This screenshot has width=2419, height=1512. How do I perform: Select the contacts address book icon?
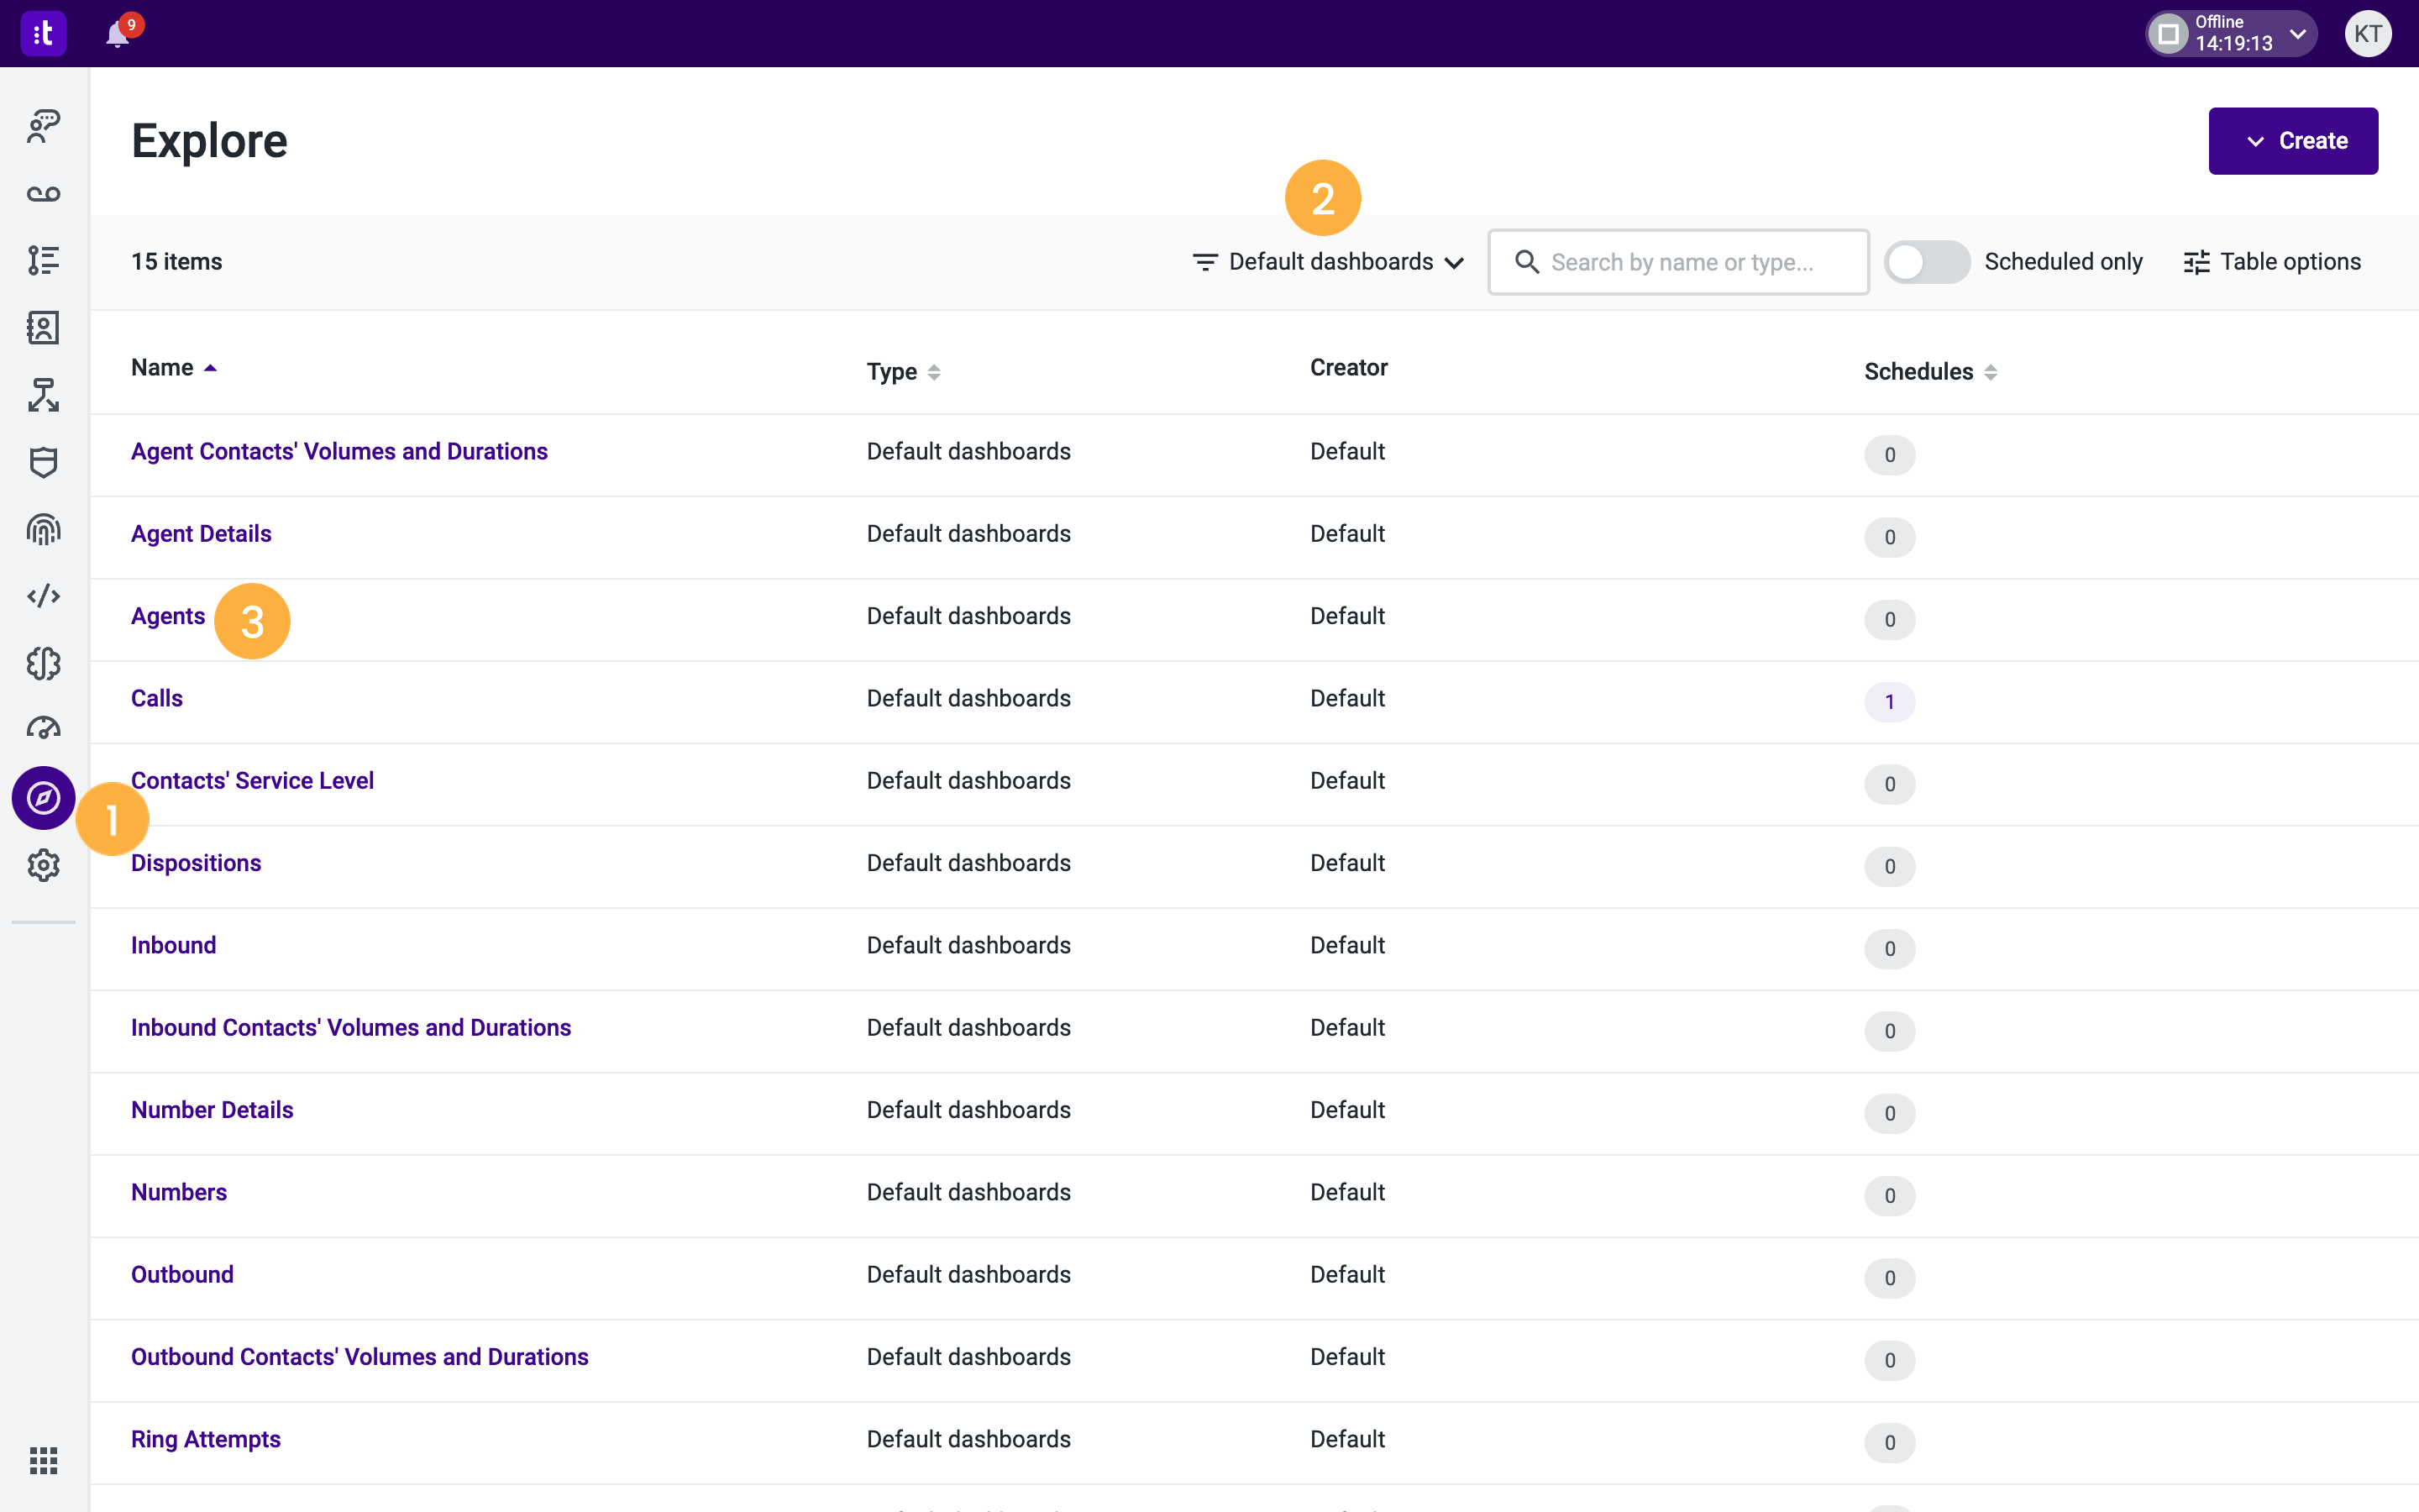43,327
